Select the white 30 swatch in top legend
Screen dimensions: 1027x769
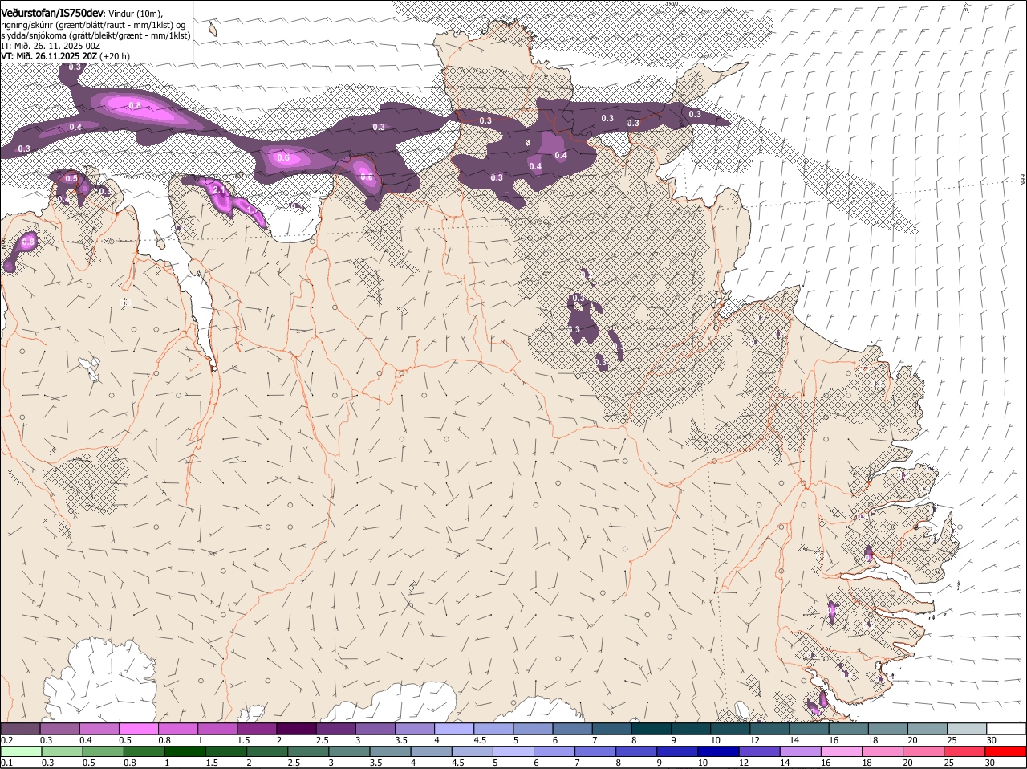click(1006, 728)
